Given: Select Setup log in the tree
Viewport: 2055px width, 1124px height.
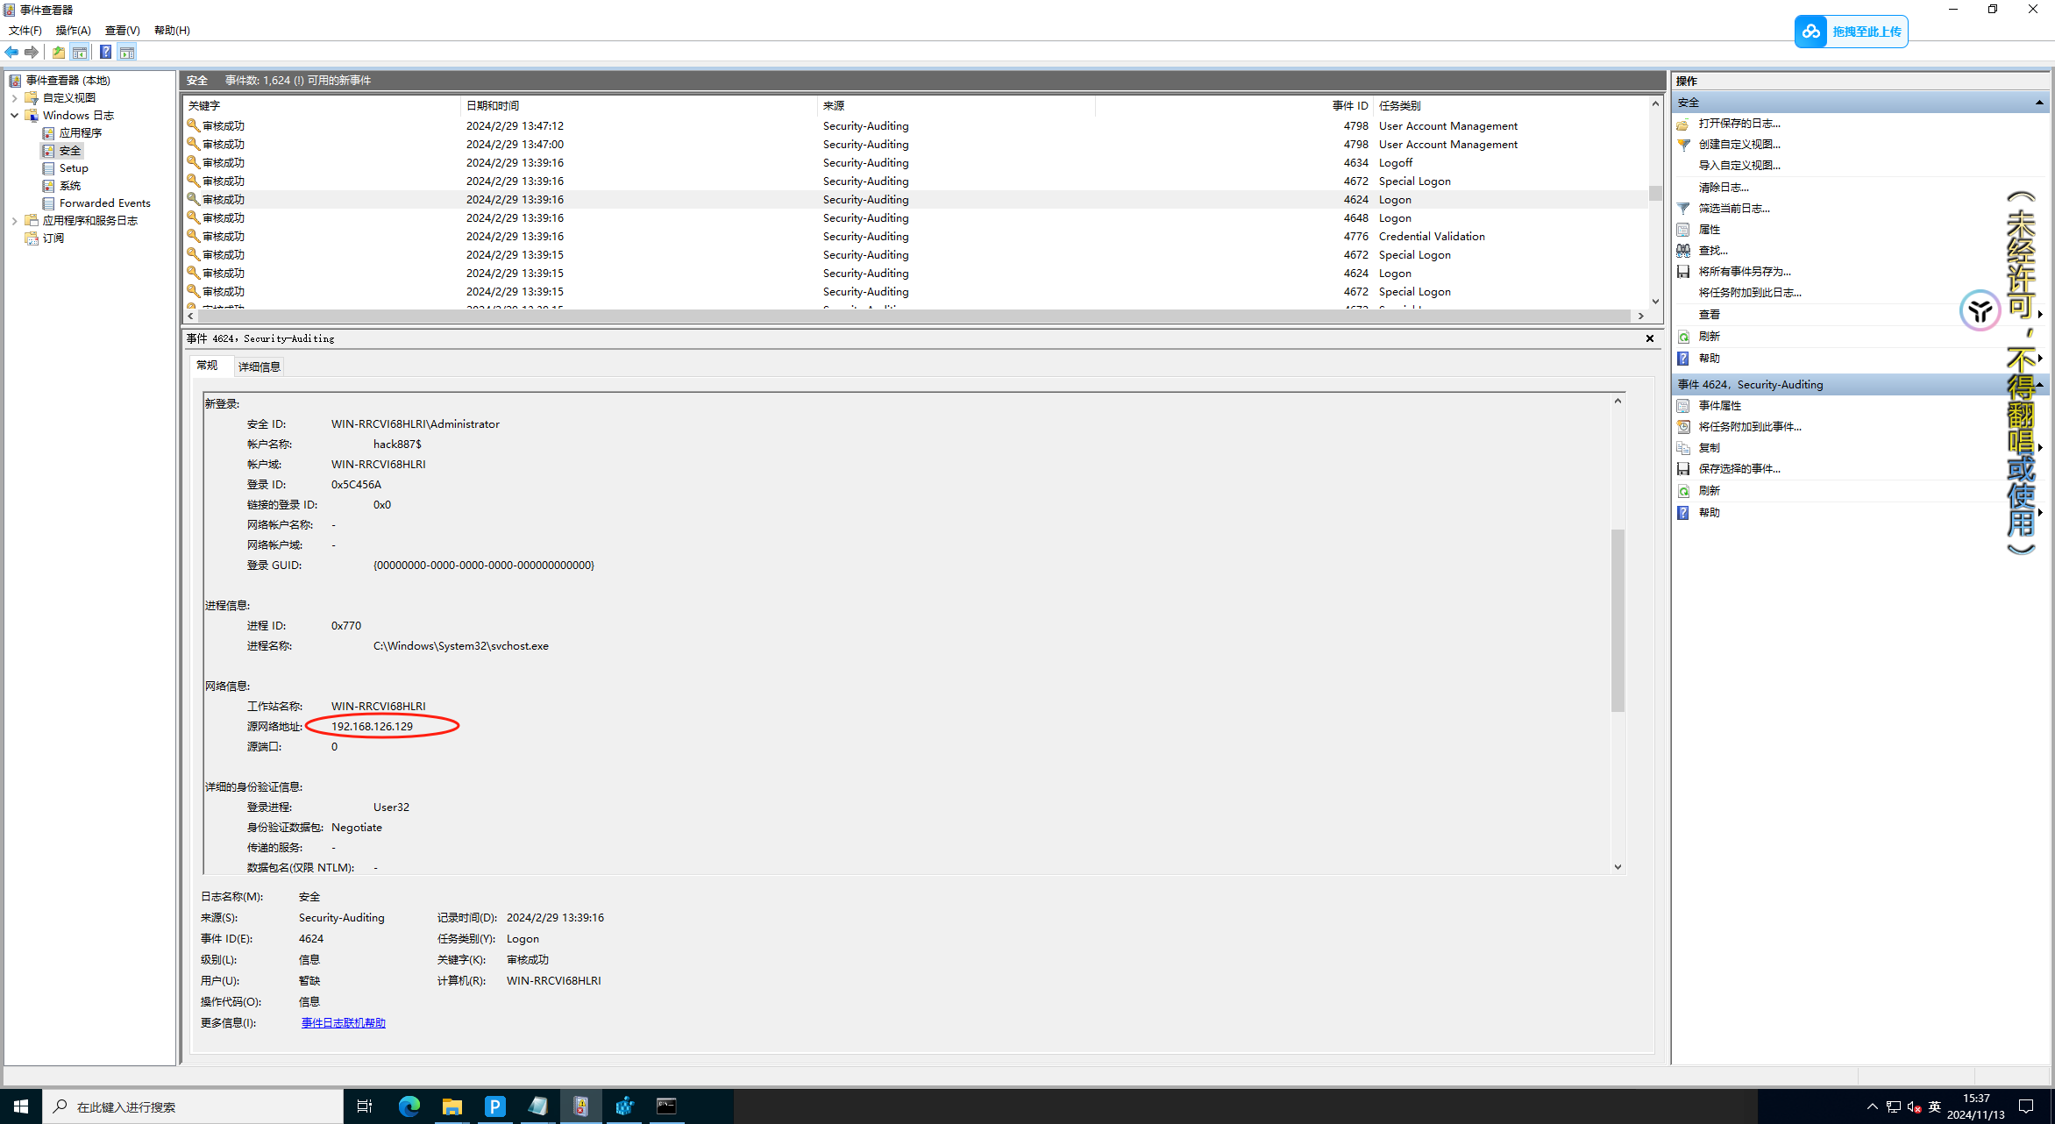Looking at the screenshot, I should (x=74, y=168).
